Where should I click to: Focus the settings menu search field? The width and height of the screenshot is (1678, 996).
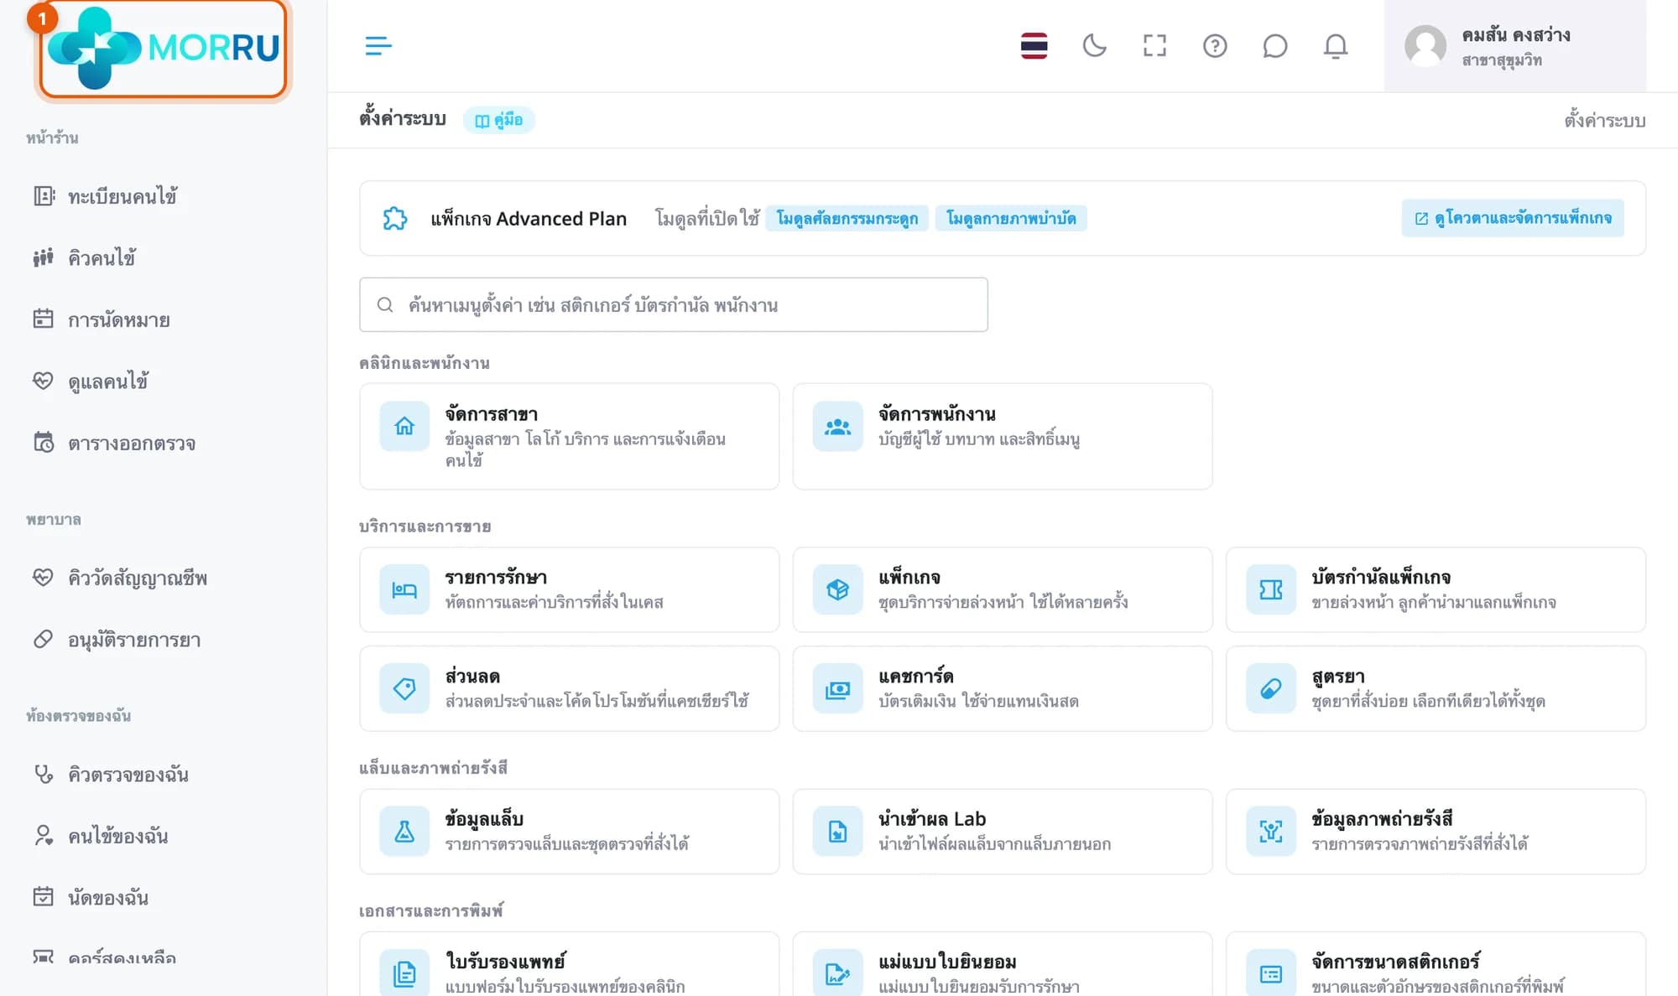pos(674,304)
